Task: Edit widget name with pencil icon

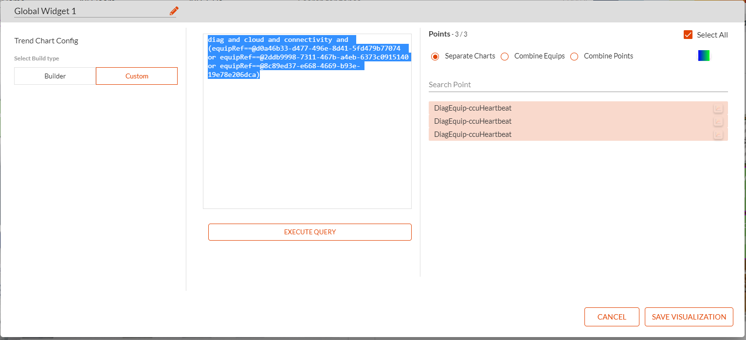Action: [174, 11]
